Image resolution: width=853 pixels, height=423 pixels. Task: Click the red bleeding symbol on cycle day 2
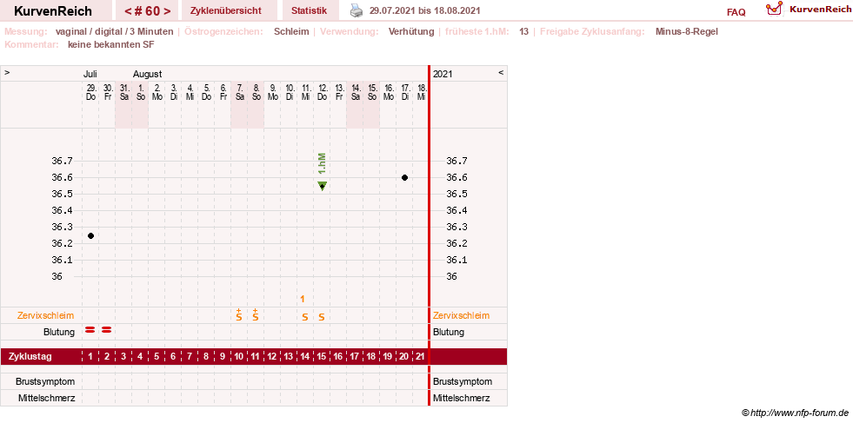coord(107,329)
